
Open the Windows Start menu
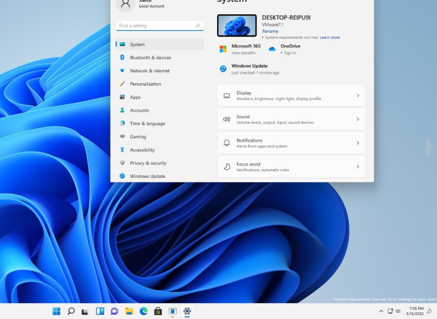57,311
